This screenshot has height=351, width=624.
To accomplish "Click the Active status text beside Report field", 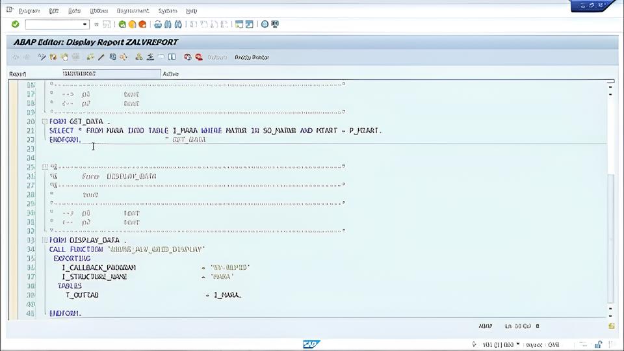I will [x=171, y=74].
